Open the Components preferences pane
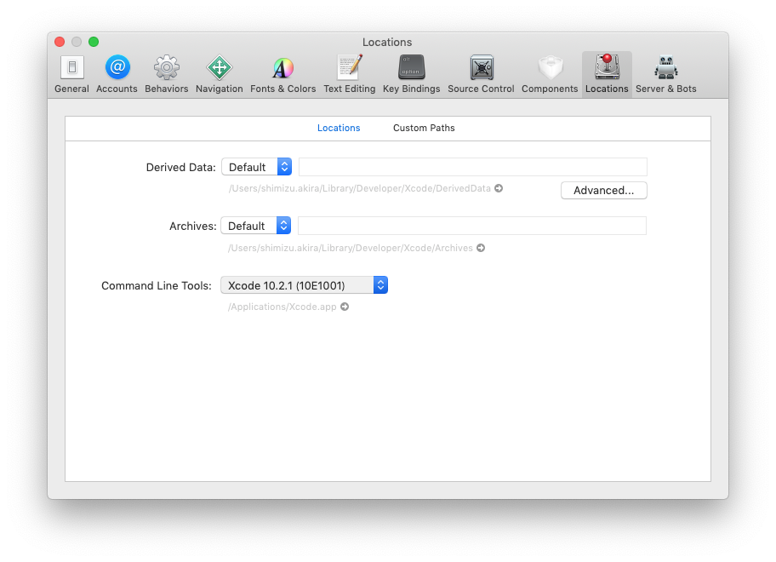776x562 pixels. 550,74
